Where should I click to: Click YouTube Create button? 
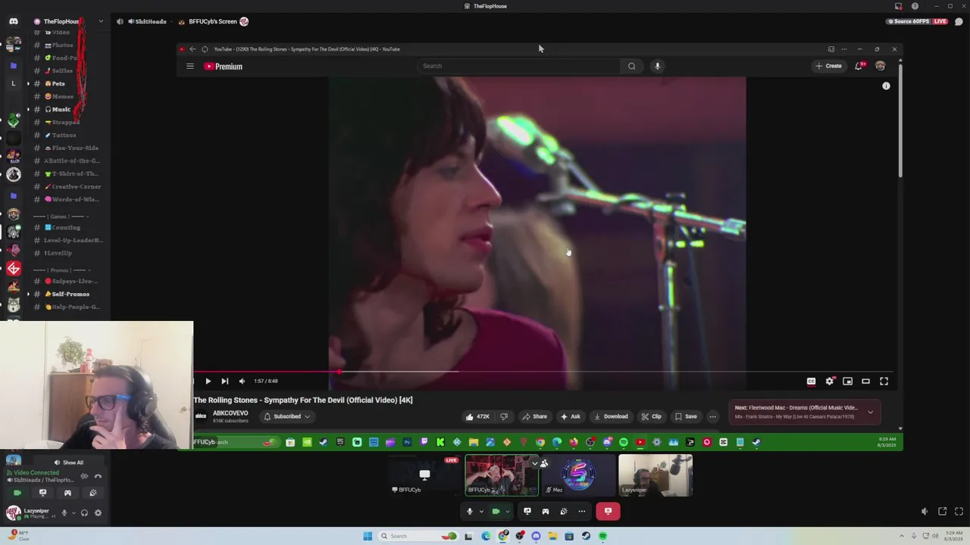829,66
